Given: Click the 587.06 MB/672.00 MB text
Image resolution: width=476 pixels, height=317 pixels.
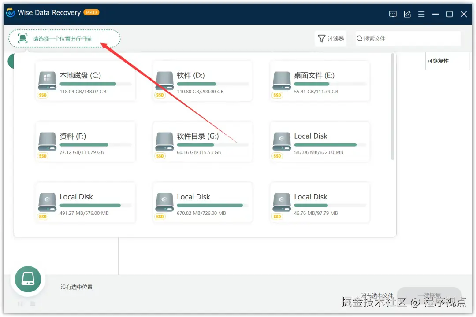Looking at the screenshot, I should point(319,152).
